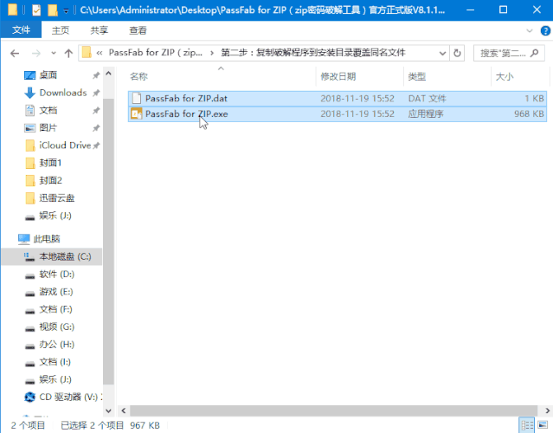Refresh the current folder

pyautogui.click(x=457, y=54)
